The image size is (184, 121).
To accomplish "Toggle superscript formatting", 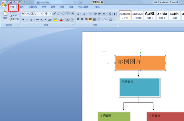I will [x=45, y=20].
